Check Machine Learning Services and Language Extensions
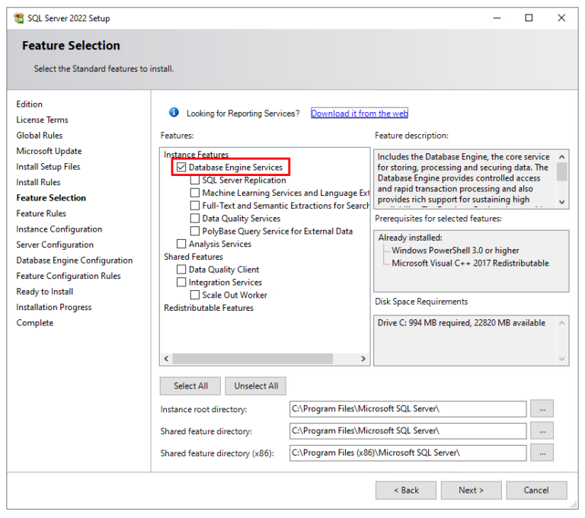Viewport: 585px width, 518px height. 195,193
